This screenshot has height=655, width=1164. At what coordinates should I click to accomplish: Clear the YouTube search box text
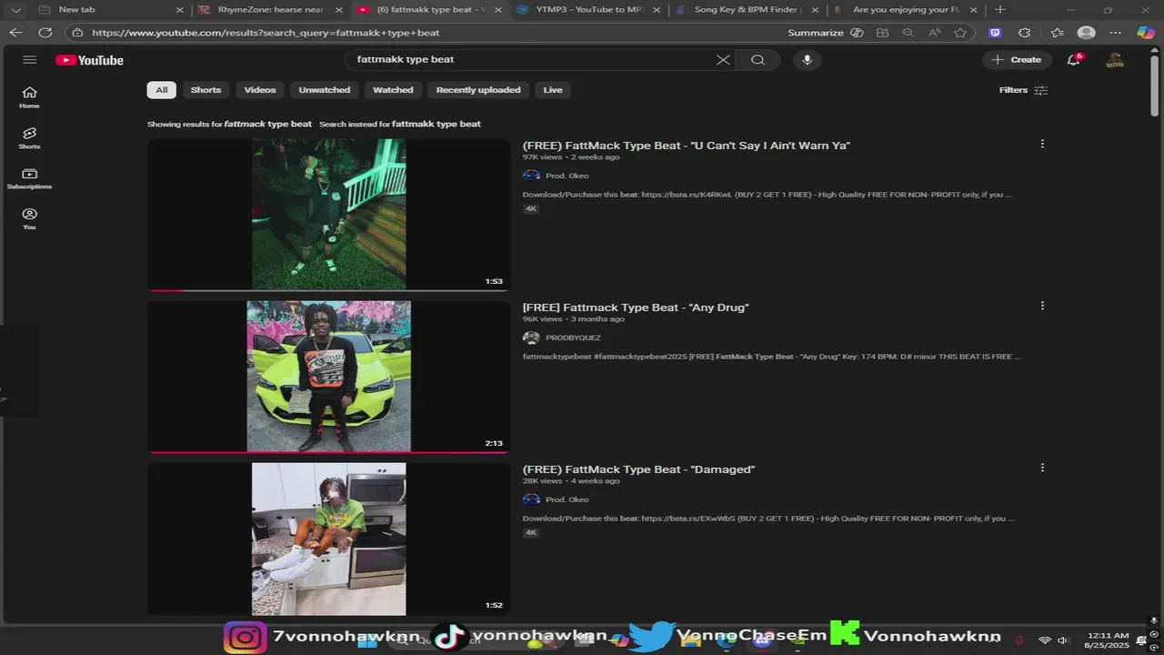point(723,60)
